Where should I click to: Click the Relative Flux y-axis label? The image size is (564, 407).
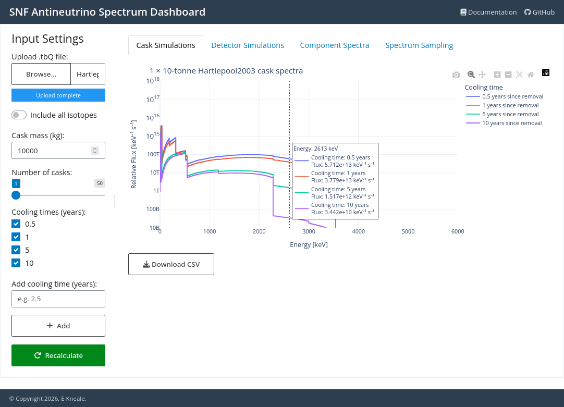[x=134, y=154]
